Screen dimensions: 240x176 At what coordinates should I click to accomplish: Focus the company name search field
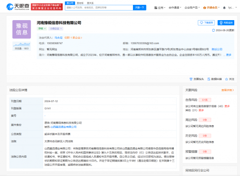(x=99, y=8)
